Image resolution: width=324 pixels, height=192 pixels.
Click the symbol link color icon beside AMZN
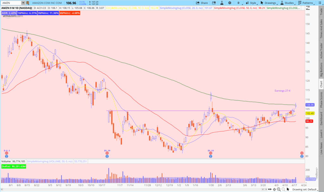coord(28,3)
